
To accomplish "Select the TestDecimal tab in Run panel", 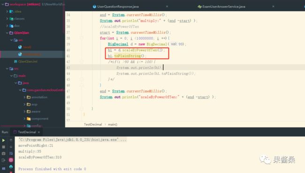I will point(27,132).
